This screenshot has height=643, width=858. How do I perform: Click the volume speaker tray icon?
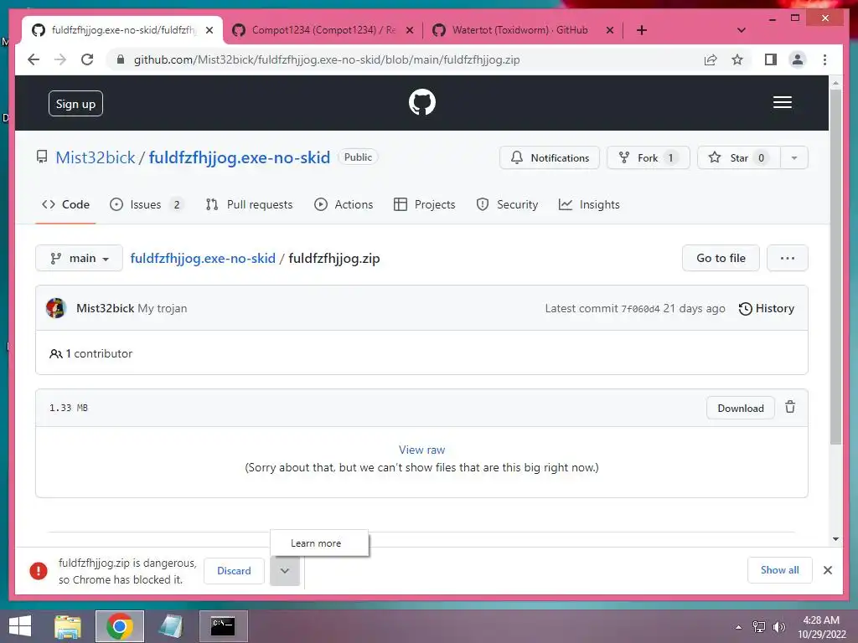click(x=779, y=627)
